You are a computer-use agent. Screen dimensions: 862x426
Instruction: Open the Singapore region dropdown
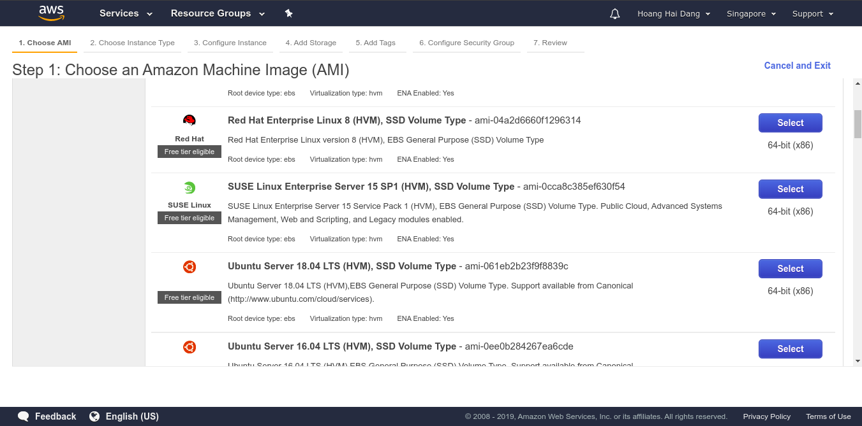(751, 14)
